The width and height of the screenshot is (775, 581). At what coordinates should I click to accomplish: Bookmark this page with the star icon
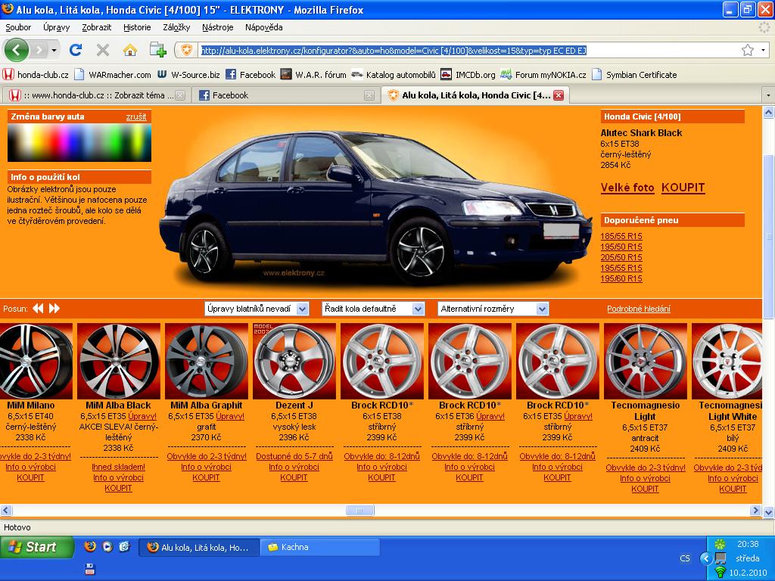747,50
